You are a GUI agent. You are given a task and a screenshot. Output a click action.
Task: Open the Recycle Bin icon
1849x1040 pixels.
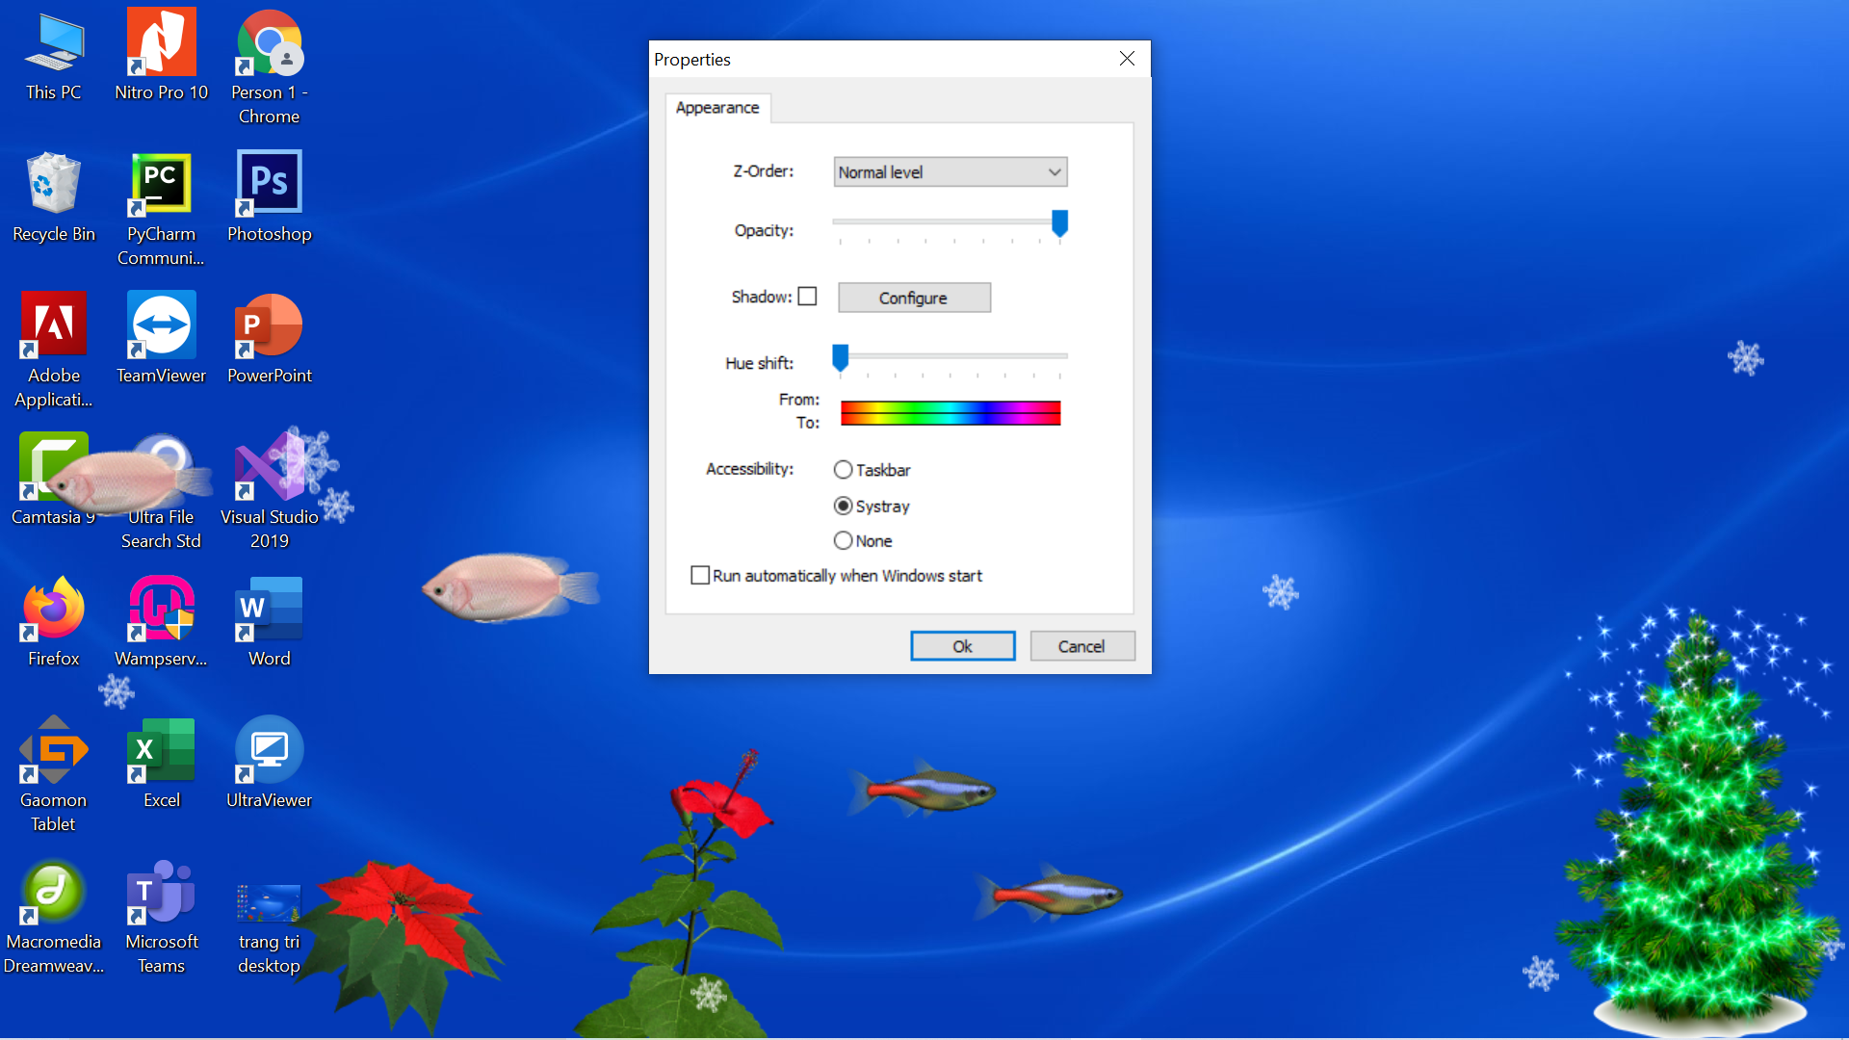coord(54,197)
